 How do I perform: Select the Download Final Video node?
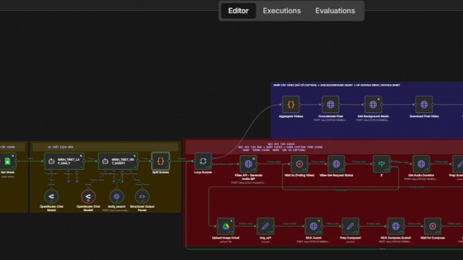[x=424, y=104]
